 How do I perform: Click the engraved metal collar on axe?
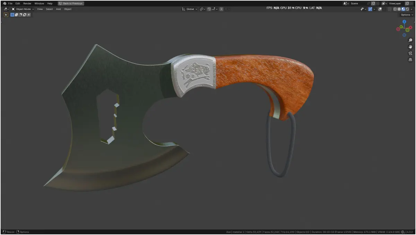click(x=194, y=75)
